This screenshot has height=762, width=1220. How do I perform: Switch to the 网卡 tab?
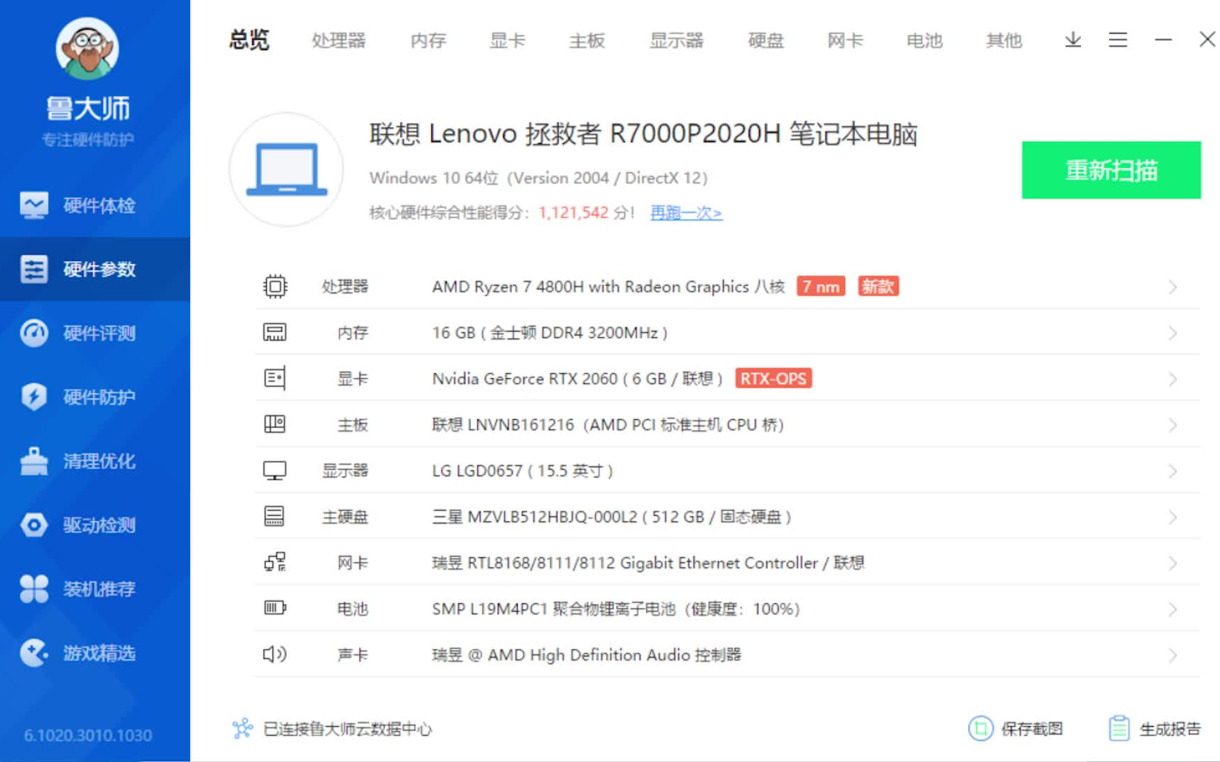tap(845, 40)
